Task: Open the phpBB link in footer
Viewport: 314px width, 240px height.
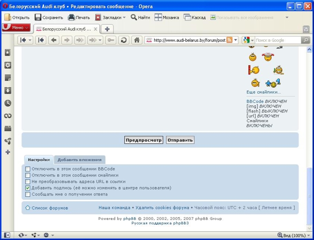Action: tap(130, 218)
